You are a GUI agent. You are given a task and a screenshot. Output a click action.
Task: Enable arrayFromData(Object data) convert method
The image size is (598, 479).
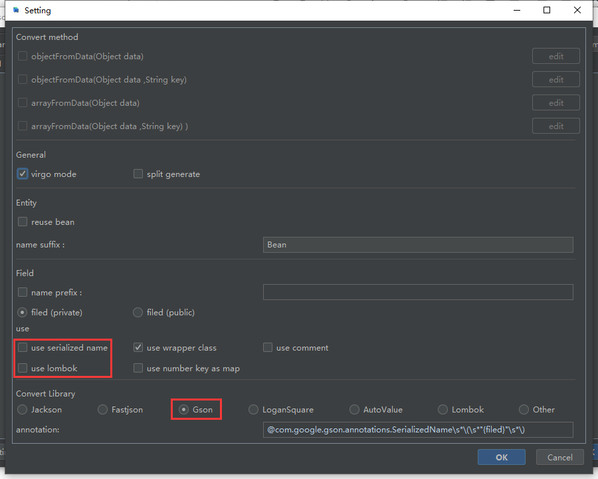click(x=22, y=103)
